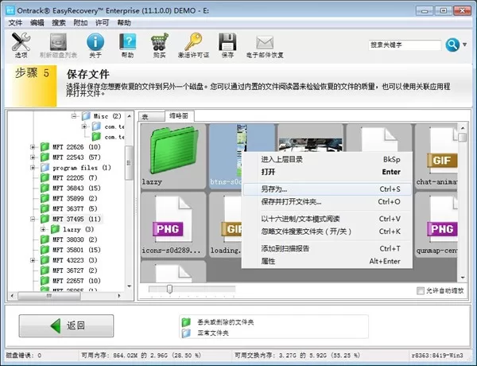477x366 pixels.
Task: Choose 另存为... in context menu
Action: (x=328, y=189)
